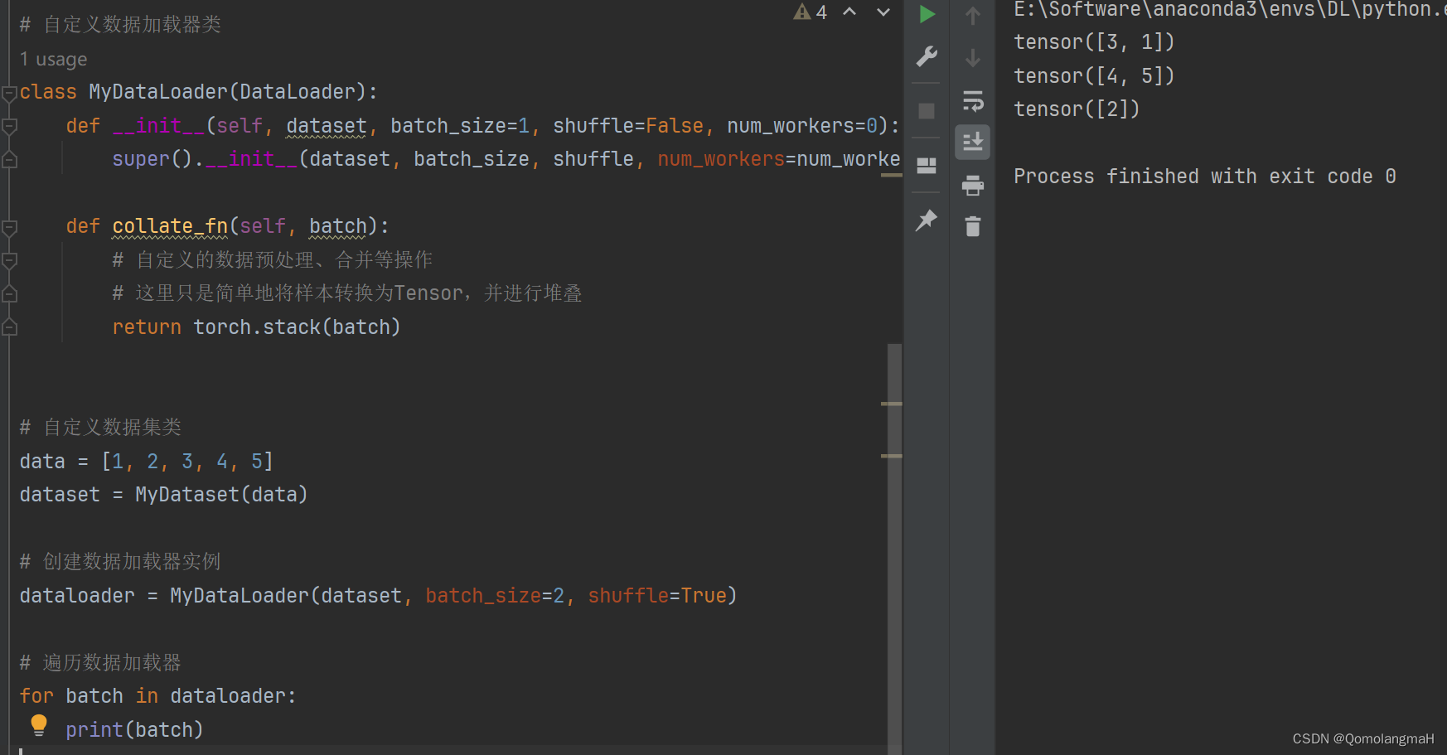
Task: Clear all console output with trash icon
Action: click(972, 225)
